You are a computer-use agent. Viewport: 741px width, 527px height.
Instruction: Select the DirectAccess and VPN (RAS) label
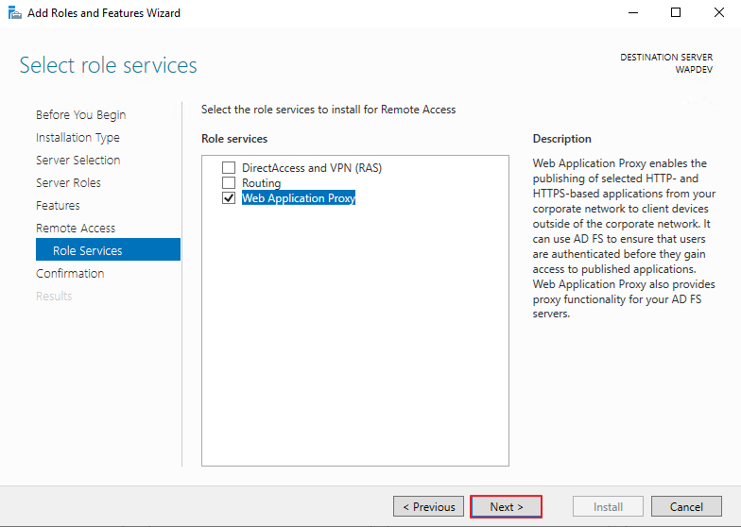(x=312, y=168)
